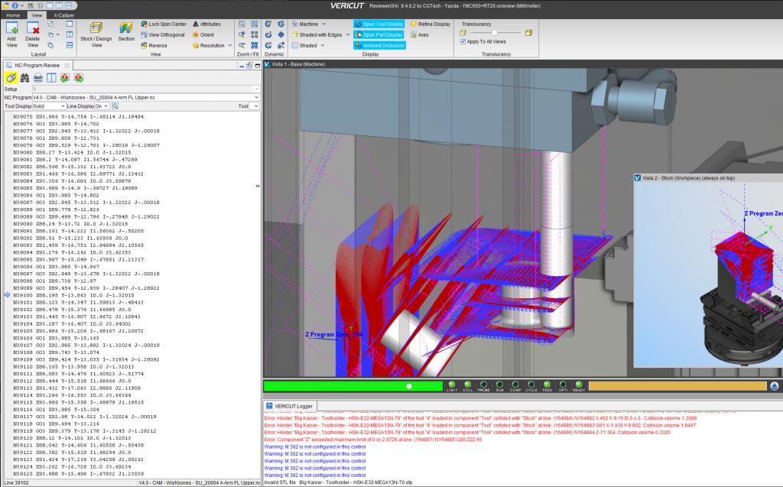The image size is (783, 487).
Task: Toggle Ambient Occlusion
Action: click(x=379, y=45)
